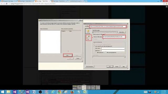
Task: Confirm Connection Manager with OK
Action: [x=110, y=67]
